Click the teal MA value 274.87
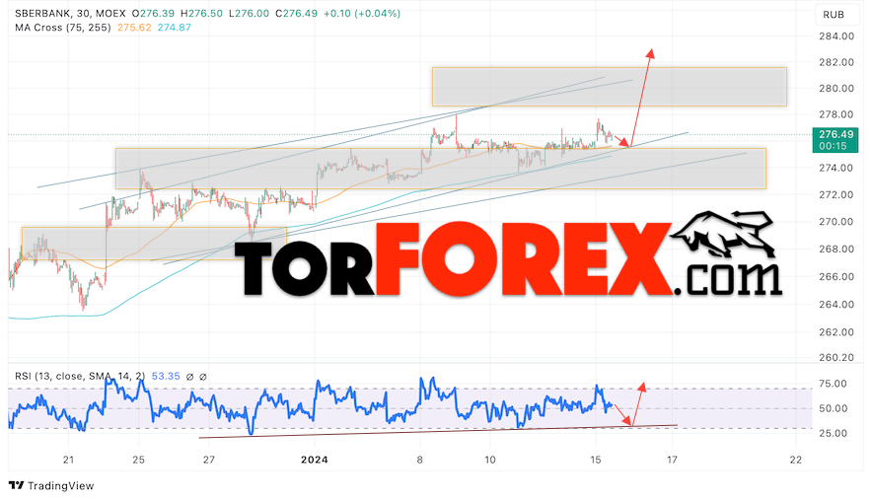 [174, 28]
